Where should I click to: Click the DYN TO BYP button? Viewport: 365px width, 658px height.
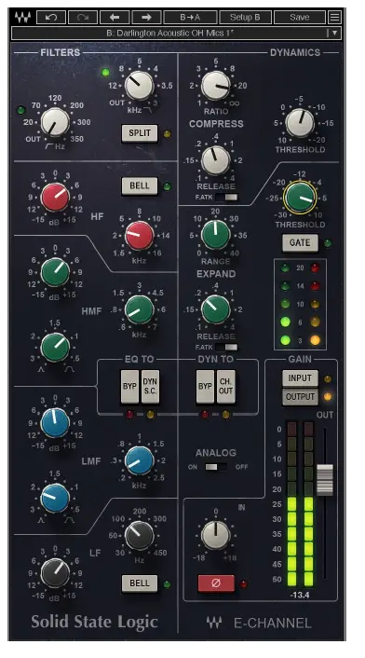pos(206,386)
